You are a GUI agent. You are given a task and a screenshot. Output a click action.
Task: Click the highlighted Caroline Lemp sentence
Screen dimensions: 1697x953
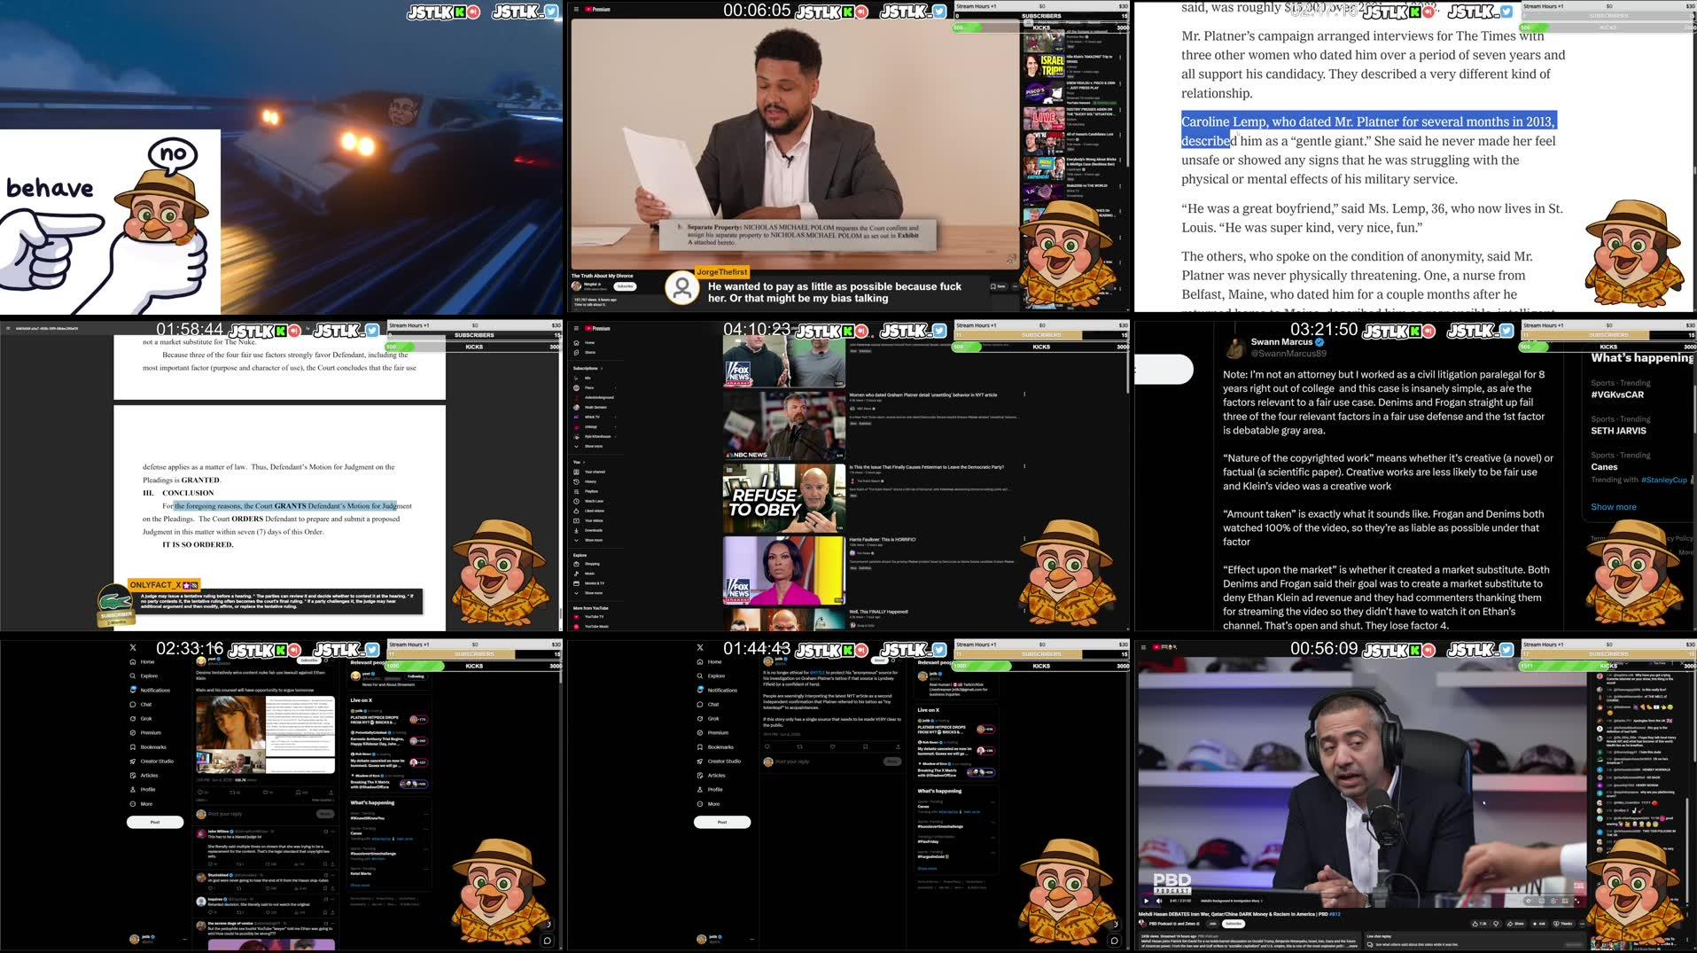1367,130
